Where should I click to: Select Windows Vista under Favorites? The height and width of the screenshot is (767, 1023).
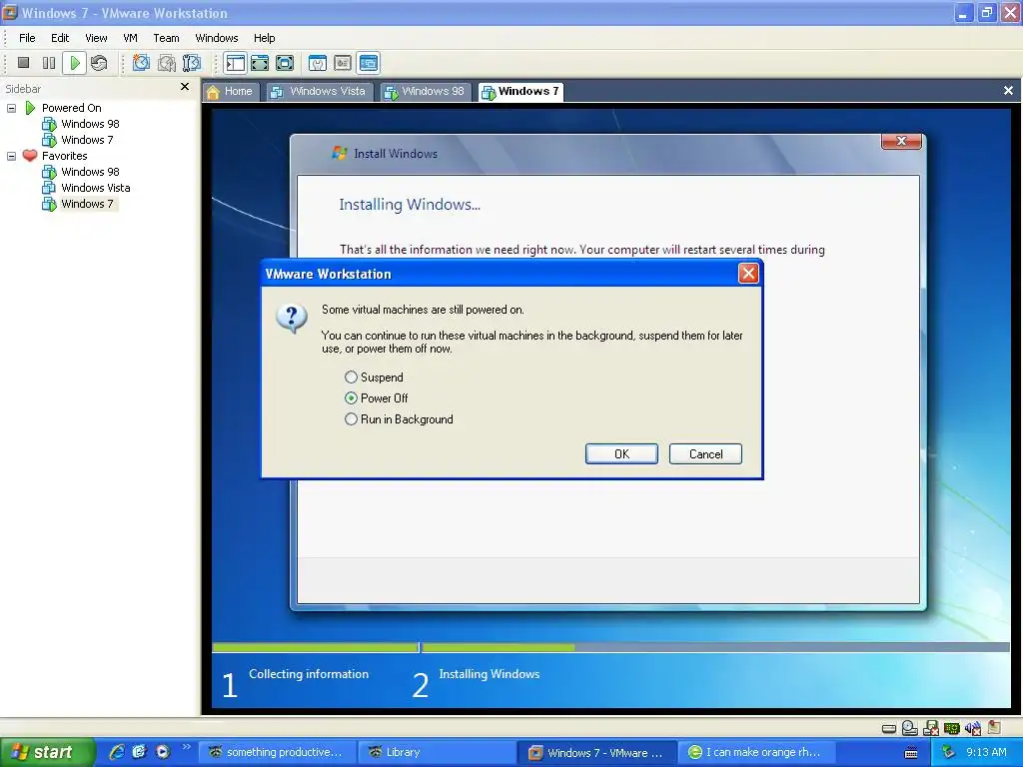(x=86, y=188)
